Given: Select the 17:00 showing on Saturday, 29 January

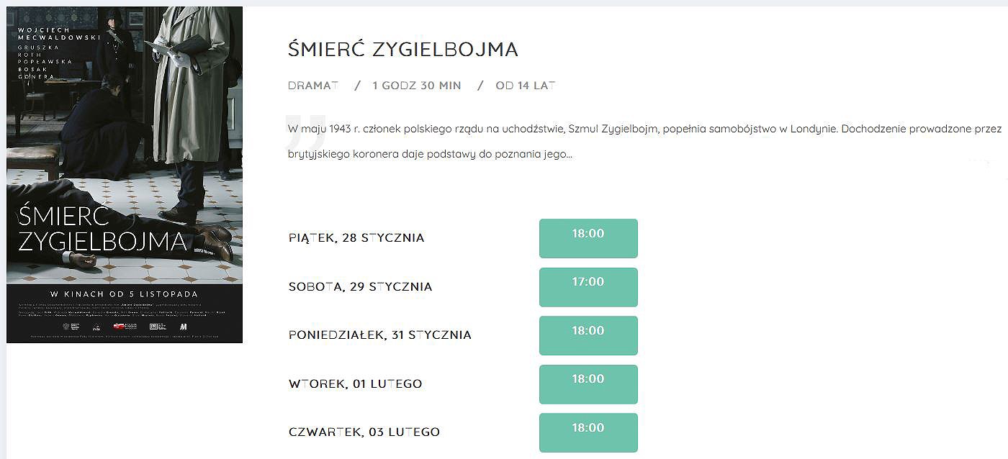Looking at the screenshot, I should 588,286.
